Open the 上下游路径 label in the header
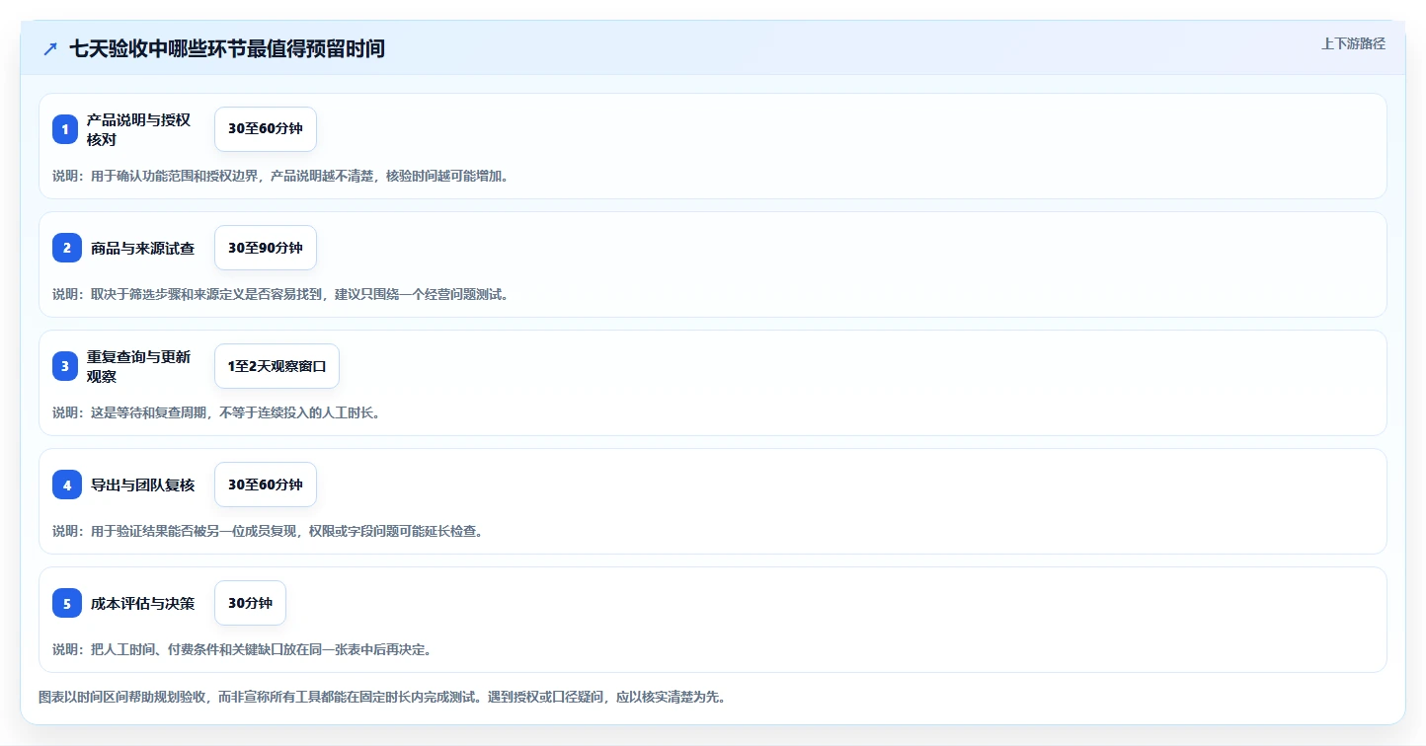 pyautogui.click(x=1354, y=43)
